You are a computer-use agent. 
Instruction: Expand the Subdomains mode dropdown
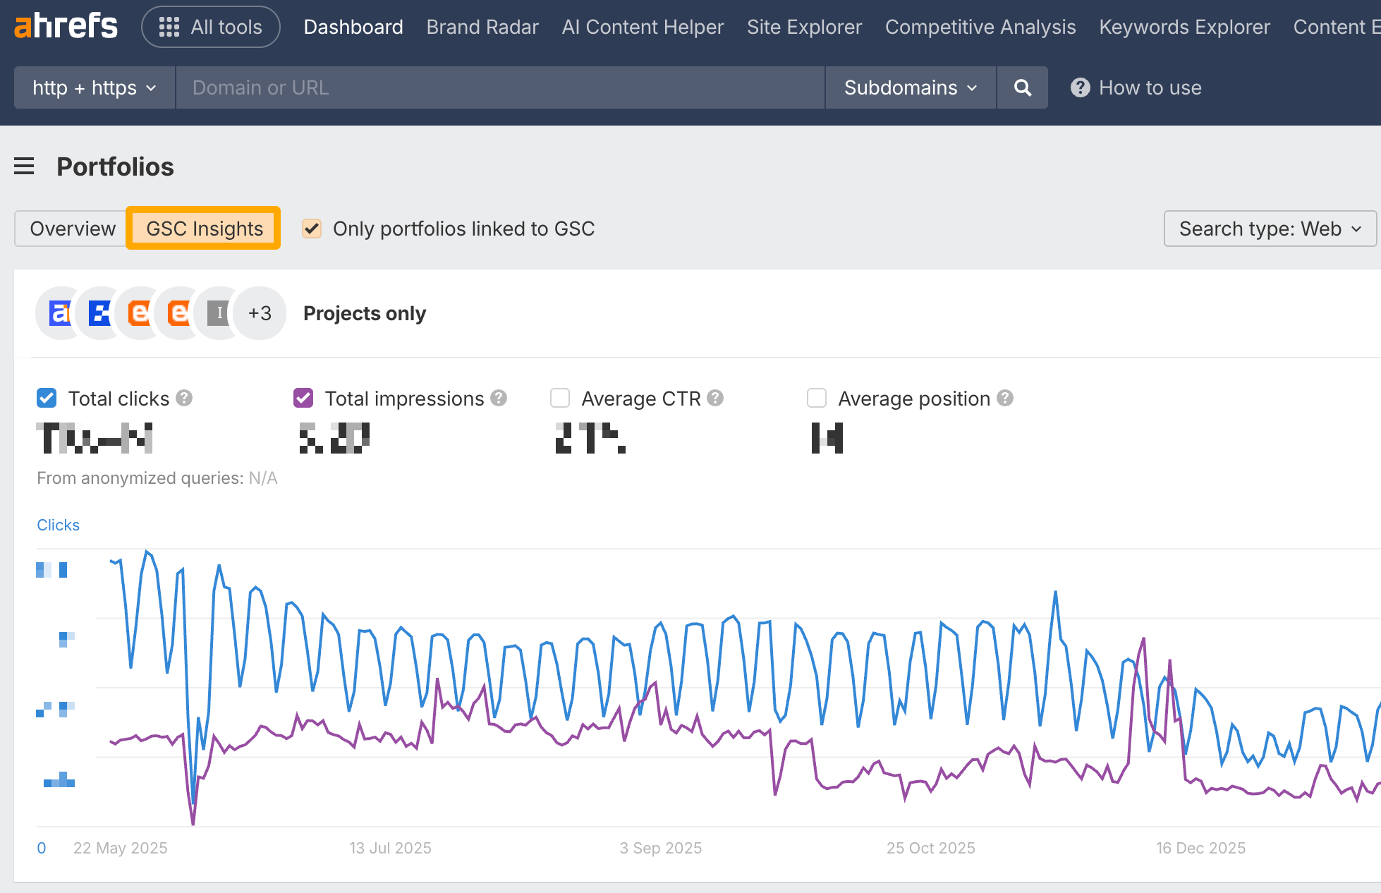tap(911, 87)
